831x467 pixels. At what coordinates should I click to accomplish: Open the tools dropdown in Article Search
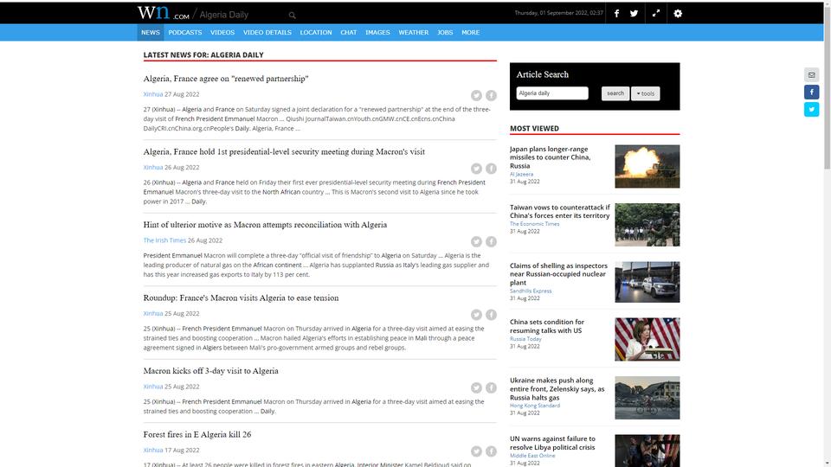click(645, 93)
